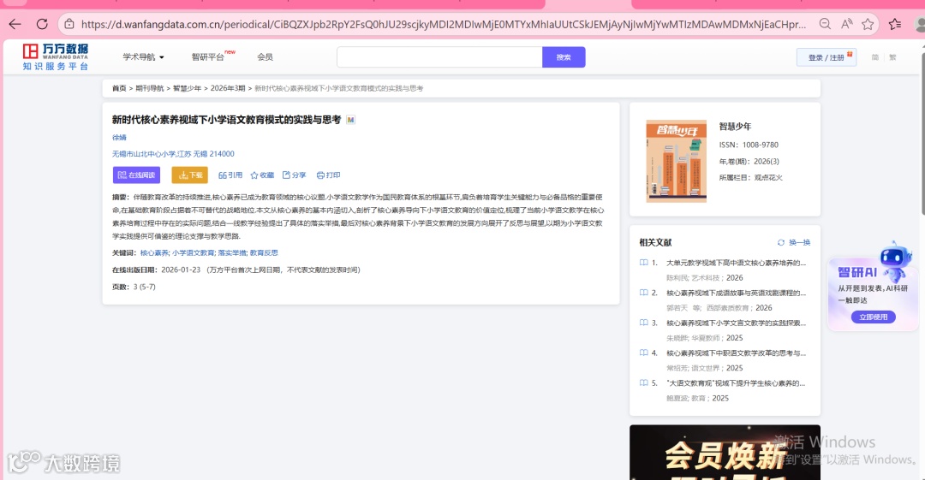Click the orange 下载 button
This screenshot has width=925, height=480.
coord(190,175)
